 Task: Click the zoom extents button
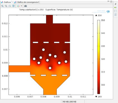[14, 6]
